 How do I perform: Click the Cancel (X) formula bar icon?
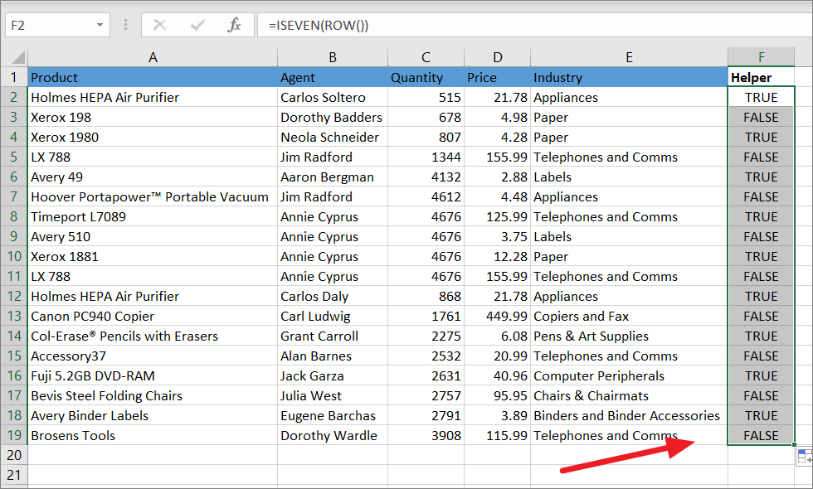[159, 25]
